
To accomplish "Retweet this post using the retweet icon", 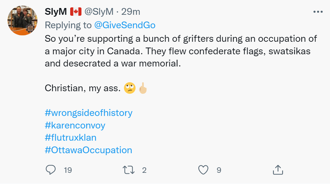I will pyautogui.click(x=128, y=170).
